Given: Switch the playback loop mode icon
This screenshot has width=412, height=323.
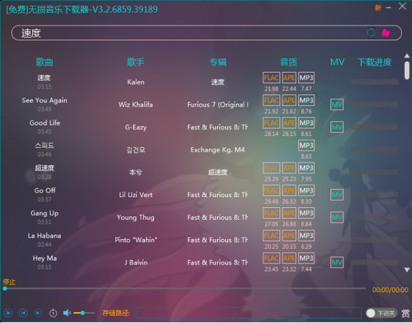Looking at the screenshot, I should 53,313.
